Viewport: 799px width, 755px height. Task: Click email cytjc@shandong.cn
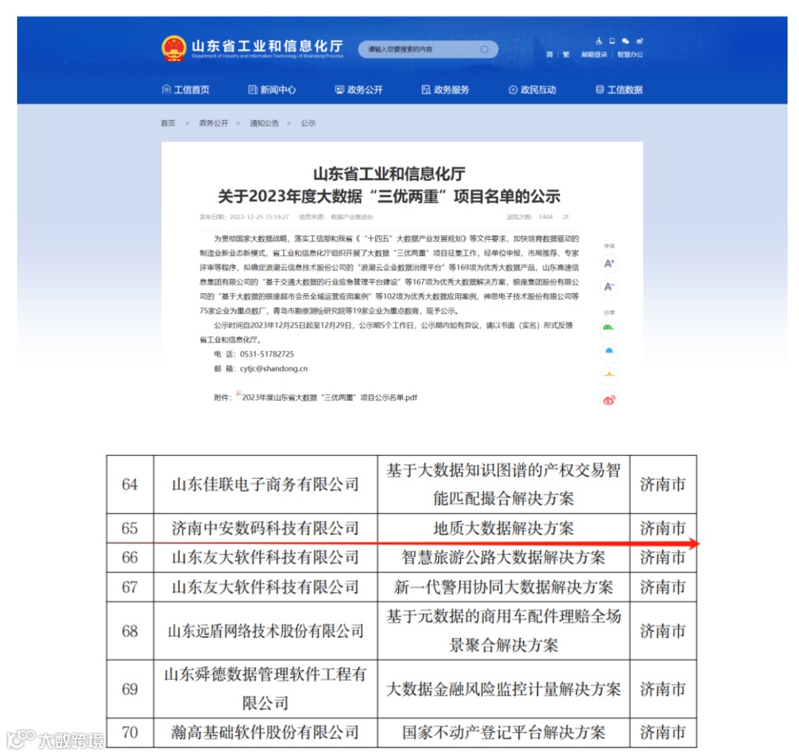[274, 369]
